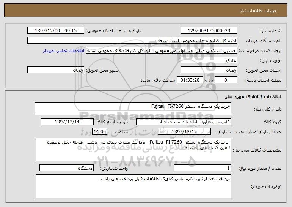Select the announcement date field 1397/12/09 - 09:15
The image size is (292, 207).
[x=56, y=30]
